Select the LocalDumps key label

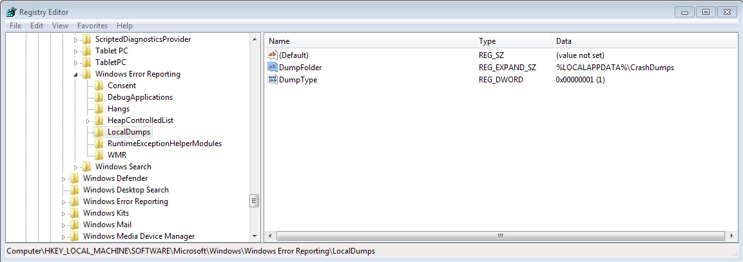pos(129,132)
